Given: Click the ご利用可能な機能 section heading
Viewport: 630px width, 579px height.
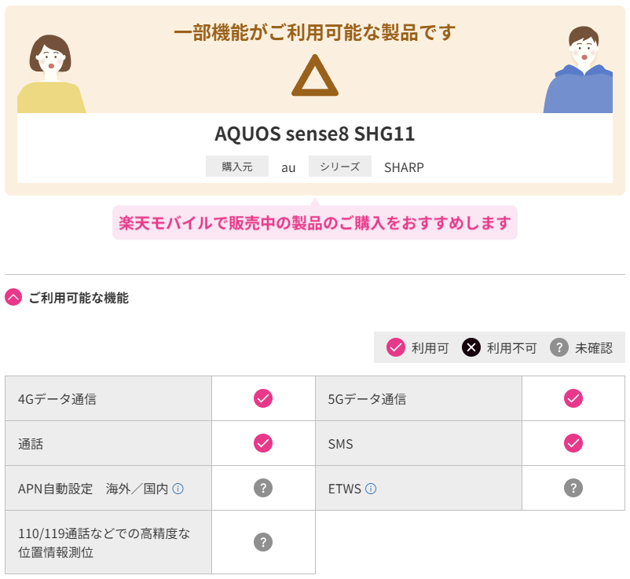Looking at the screenshot, I should coord(79,298).
